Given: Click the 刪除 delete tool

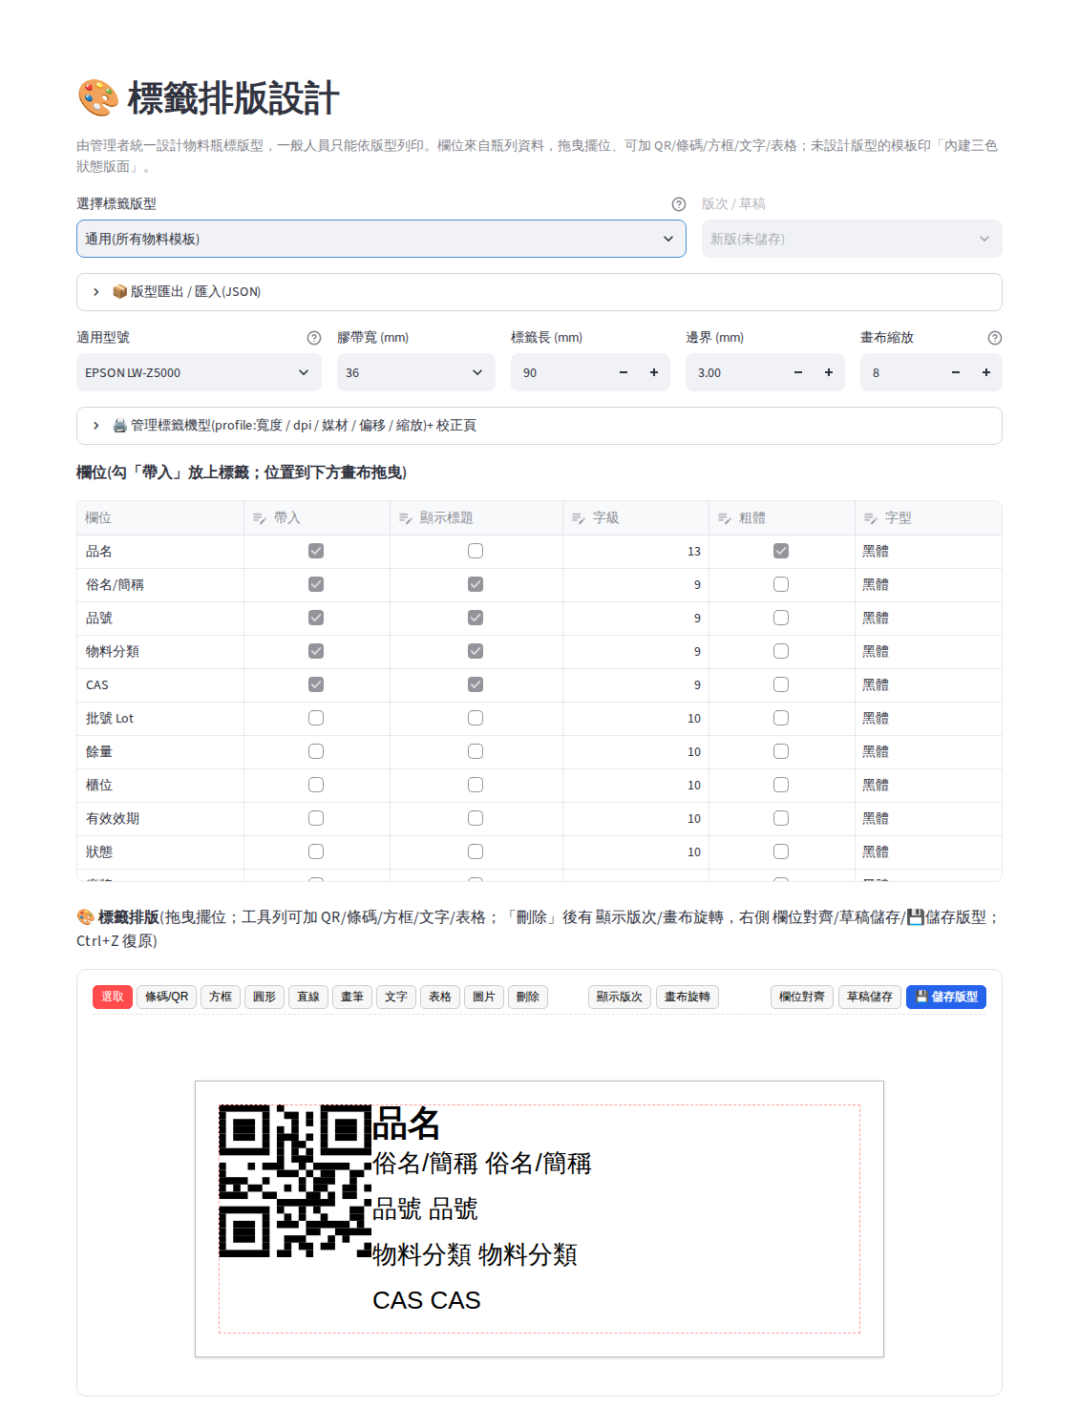Looking at the screenshot, I should (528, 997).
